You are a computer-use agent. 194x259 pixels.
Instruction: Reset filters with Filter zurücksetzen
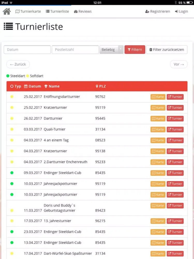167,49
